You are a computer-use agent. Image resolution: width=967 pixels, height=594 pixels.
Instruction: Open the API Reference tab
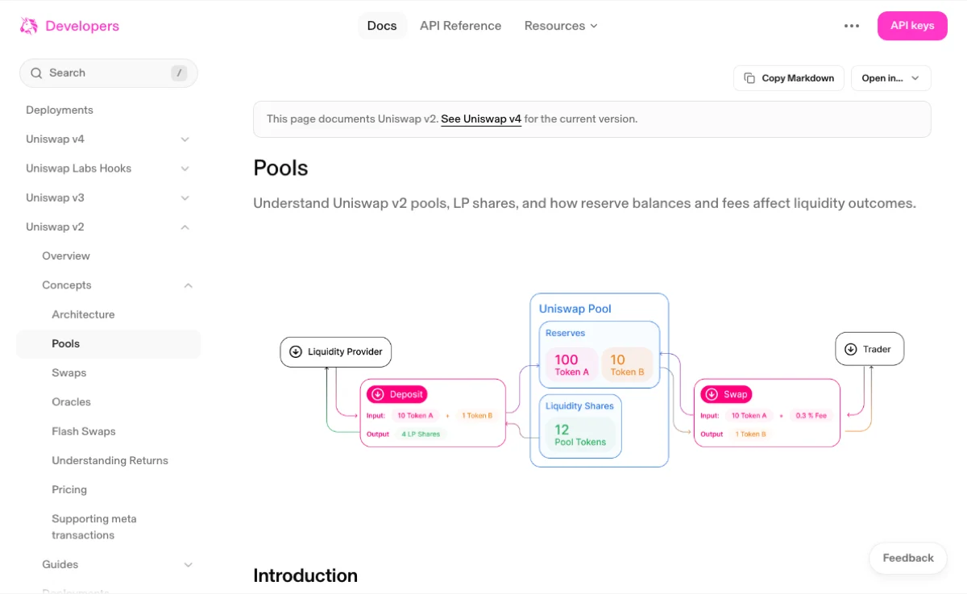tap(460, 26)
